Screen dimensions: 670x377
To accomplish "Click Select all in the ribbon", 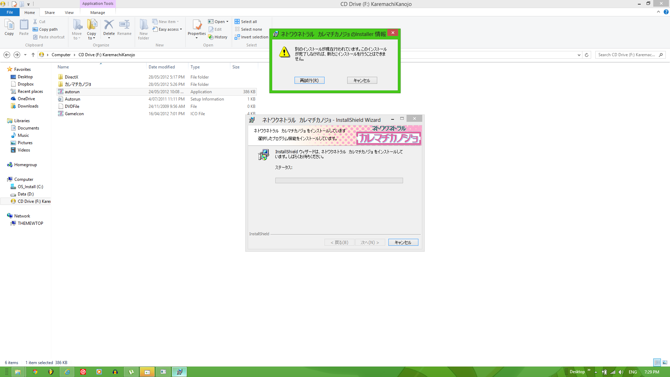I will (246, 22).
